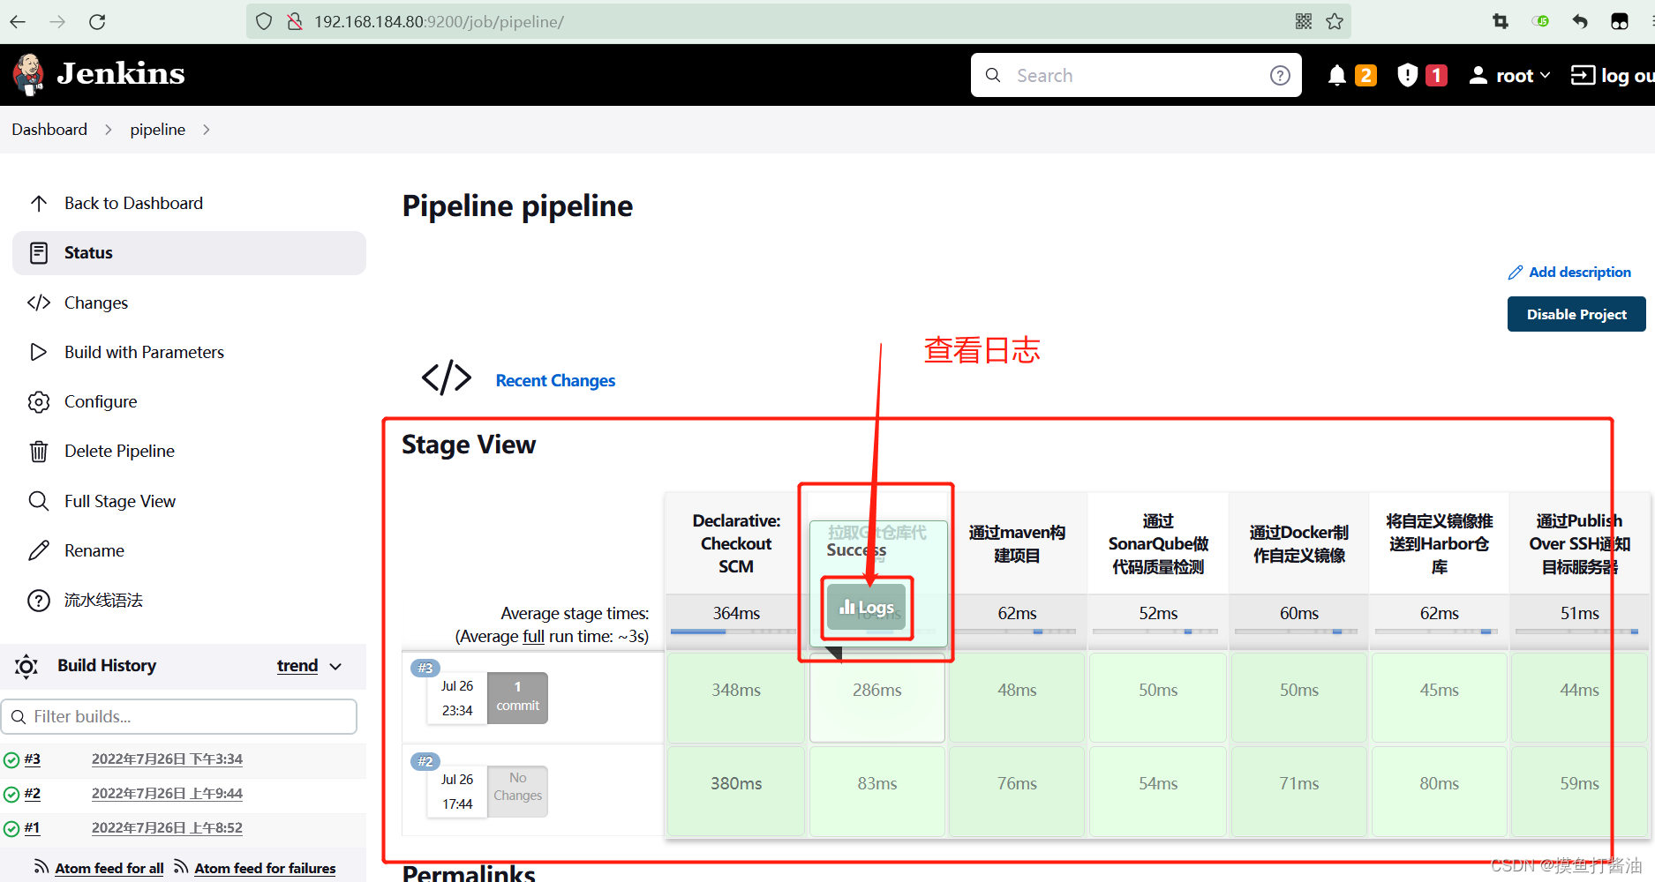Click the green extension icon in toolbar
This screenshot has height=882, width=1655.
pyautogui.click(x=1541, y=21)
